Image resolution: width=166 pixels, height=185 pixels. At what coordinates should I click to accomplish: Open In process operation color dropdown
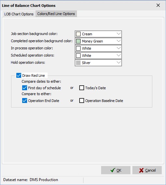click(x=98, y=48)
